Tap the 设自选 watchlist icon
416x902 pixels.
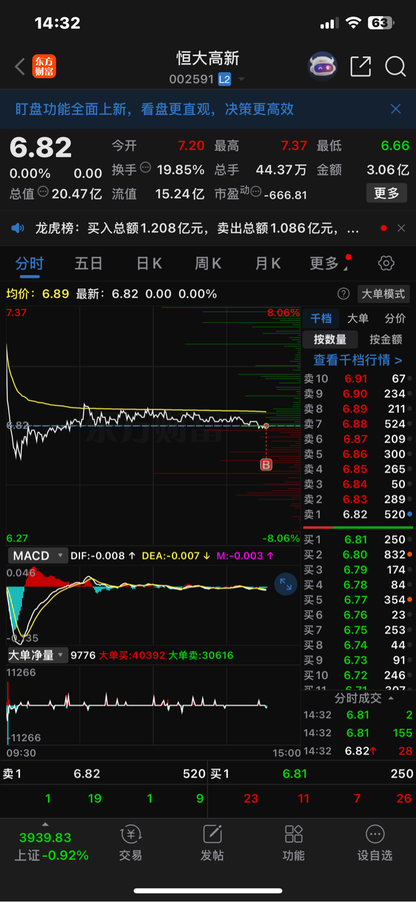click(x=375, y=843)
